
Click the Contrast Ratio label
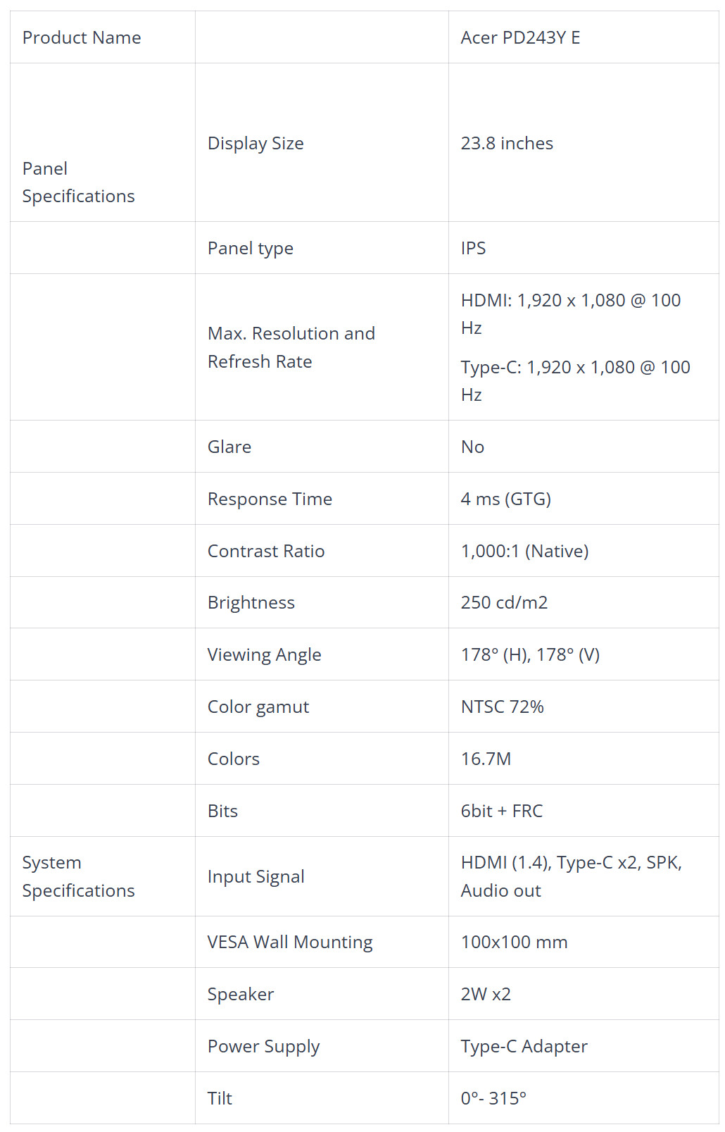click(x=266, y=551)
